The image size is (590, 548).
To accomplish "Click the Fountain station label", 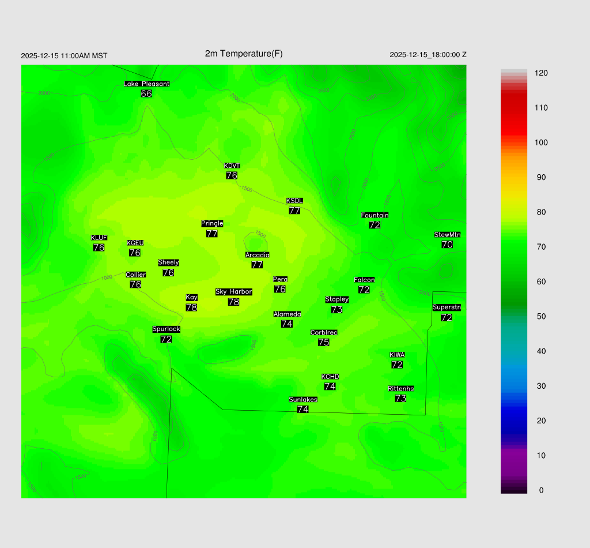I will pyautogui.click(x=375, y=215).
